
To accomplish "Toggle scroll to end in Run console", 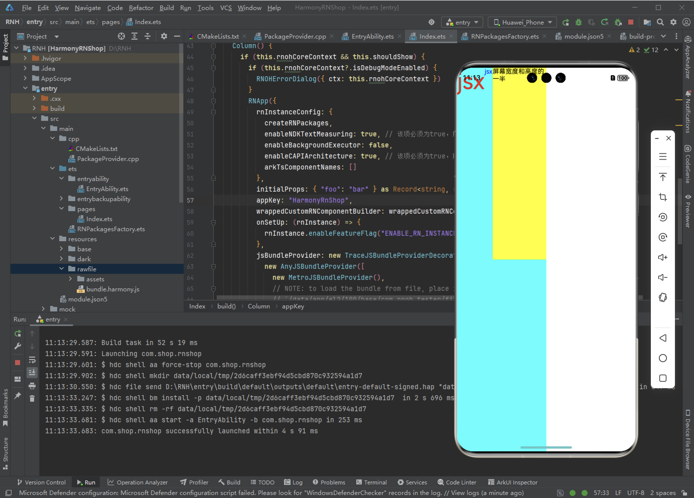I will tap(32, 373).
